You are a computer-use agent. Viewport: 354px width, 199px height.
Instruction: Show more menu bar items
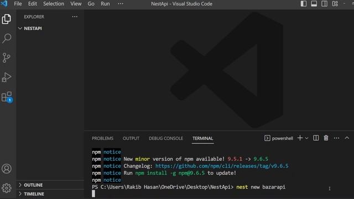click(x=121, y=4)
